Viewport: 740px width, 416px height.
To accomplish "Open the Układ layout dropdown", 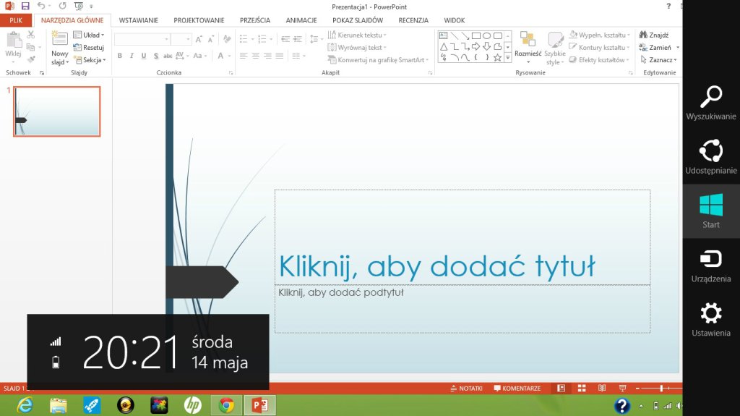I will 89,35.
